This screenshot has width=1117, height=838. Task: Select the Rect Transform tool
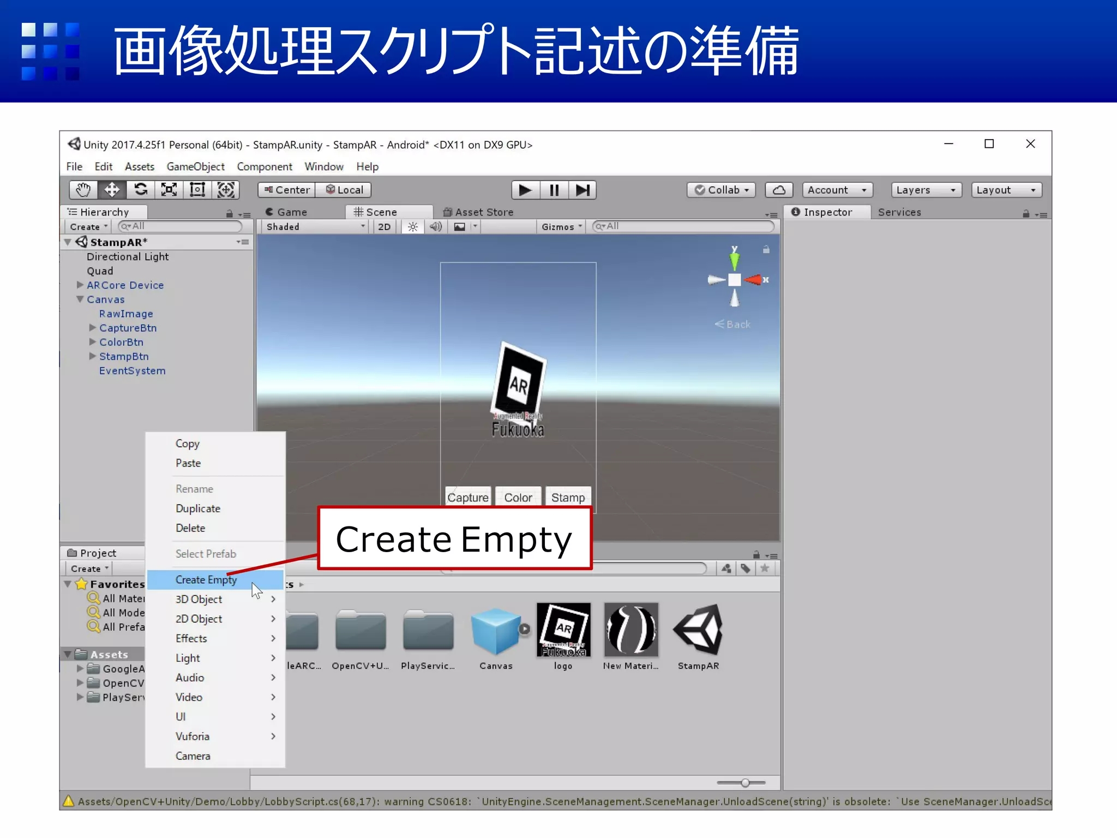(197, 190)
